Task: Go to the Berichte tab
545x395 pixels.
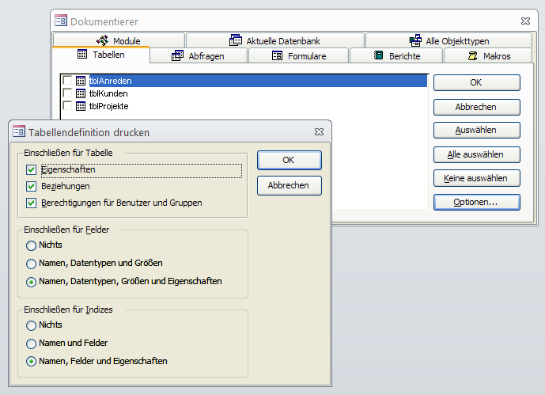Action: [396, 56]
